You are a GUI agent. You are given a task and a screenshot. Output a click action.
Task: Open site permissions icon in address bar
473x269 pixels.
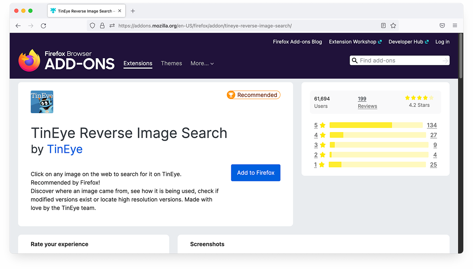click(112, 26)
